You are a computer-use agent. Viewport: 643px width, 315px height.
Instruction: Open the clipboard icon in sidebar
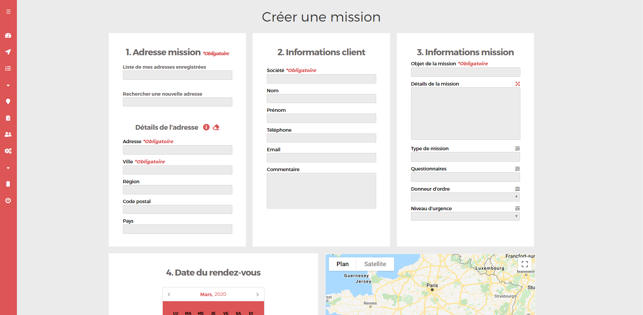(x=8, y=118)
